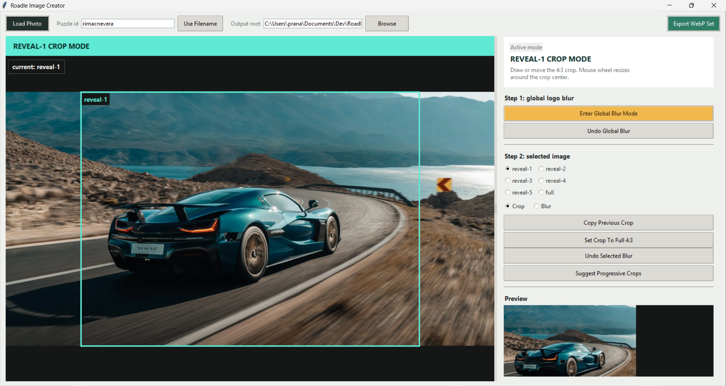This screenshot has width=726, height=386.
Task: Click Undo Selected Blur
Action: click(608, 256)
